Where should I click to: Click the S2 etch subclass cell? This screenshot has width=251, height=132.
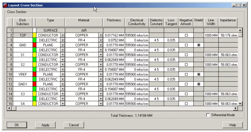tap(22, 65)
